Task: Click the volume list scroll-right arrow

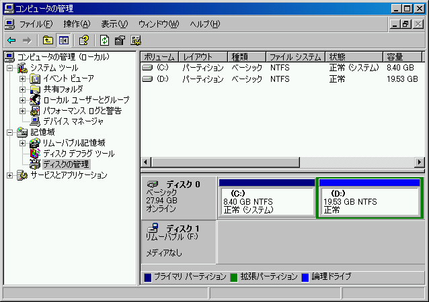Action: 420,162
